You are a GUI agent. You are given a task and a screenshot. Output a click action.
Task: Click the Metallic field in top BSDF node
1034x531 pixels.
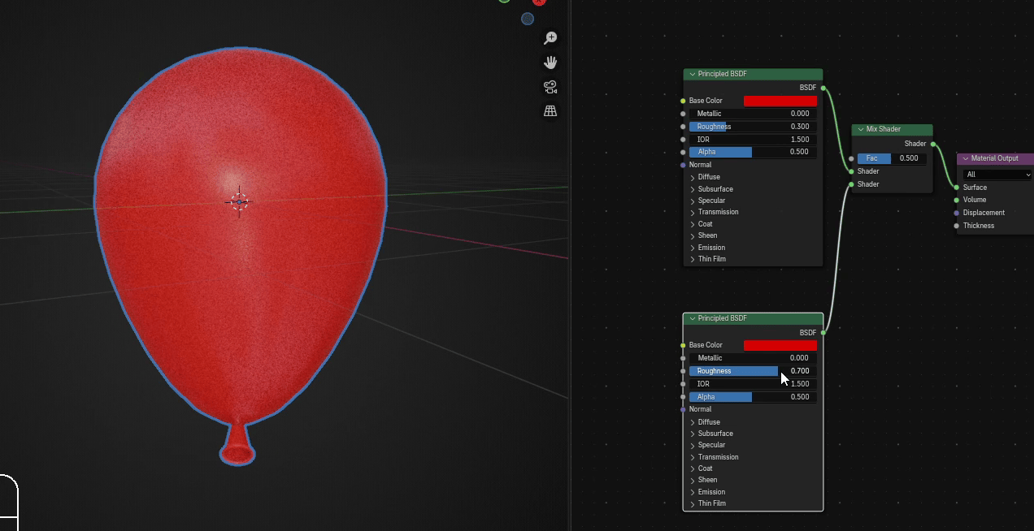coord(753,114)
